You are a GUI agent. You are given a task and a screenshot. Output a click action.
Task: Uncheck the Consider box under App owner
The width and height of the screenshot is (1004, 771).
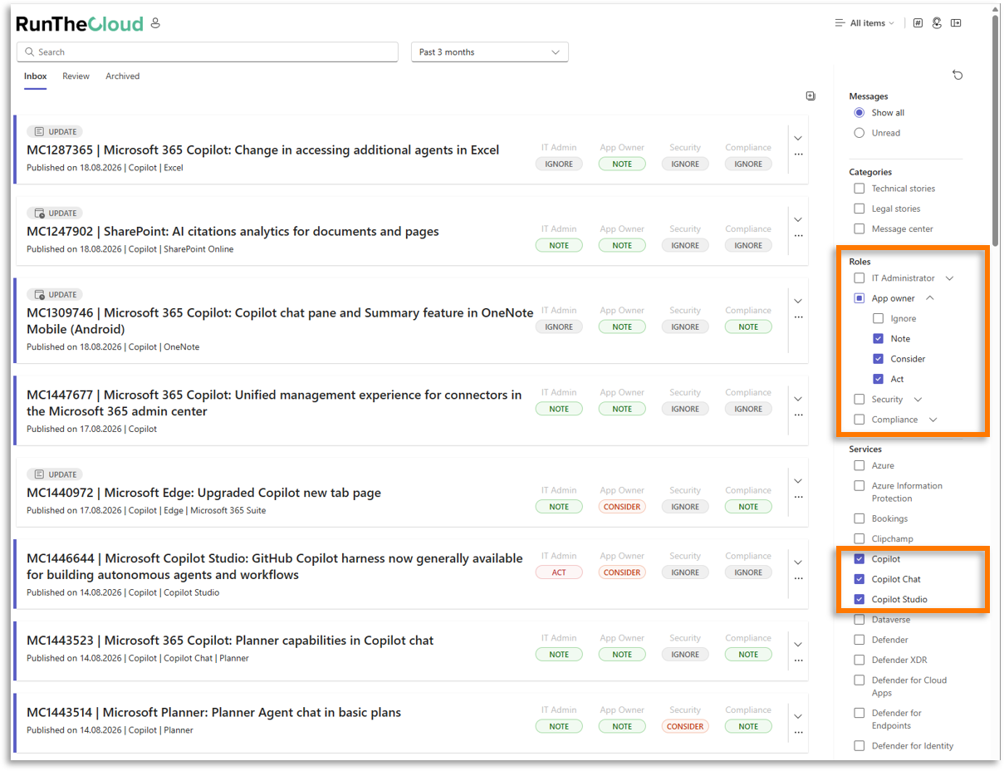click(x=879, y=359)
